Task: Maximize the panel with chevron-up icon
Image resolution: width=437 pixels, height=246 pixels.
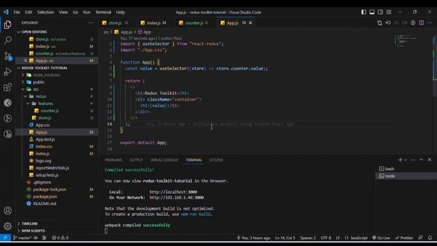Action: [421, 160]
